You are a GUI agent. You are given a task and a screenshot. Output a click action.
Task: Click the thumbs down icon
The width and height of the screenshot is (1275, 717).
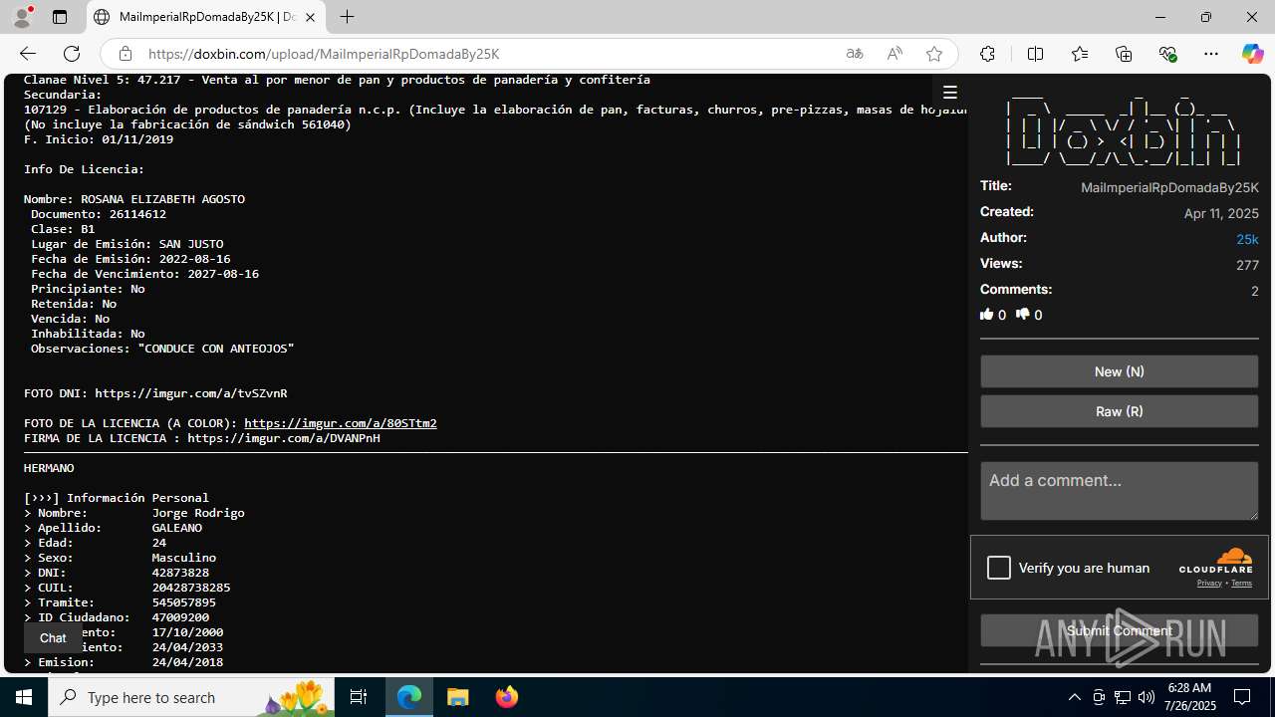pyautogui.click(x=1022, y=315)
